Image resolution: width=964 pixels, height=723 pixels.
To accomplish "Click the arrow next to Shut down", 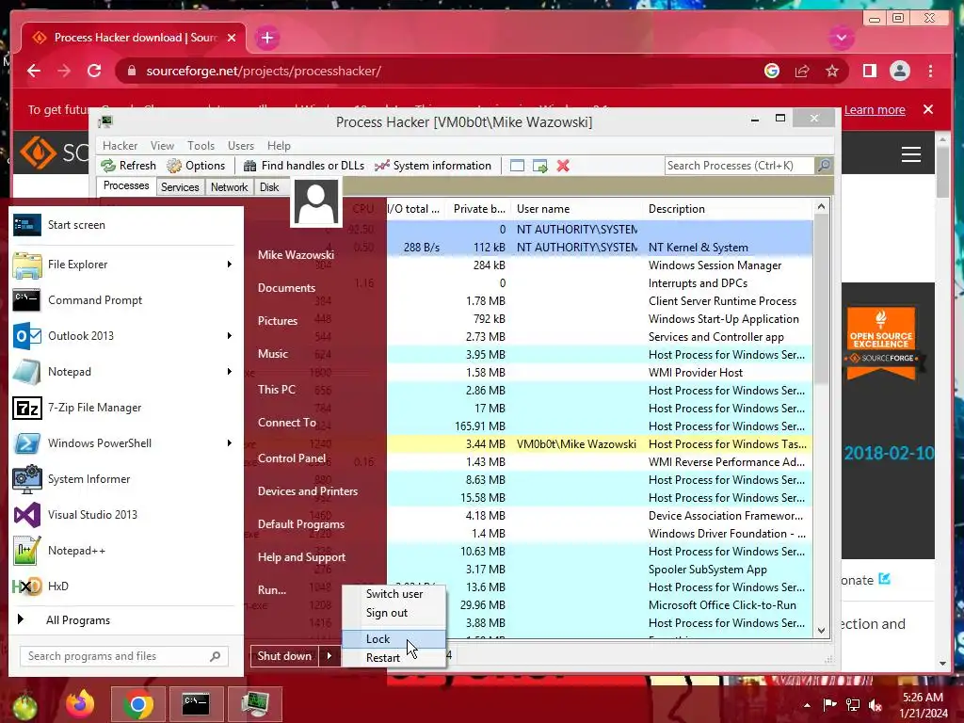I will 329,656.
